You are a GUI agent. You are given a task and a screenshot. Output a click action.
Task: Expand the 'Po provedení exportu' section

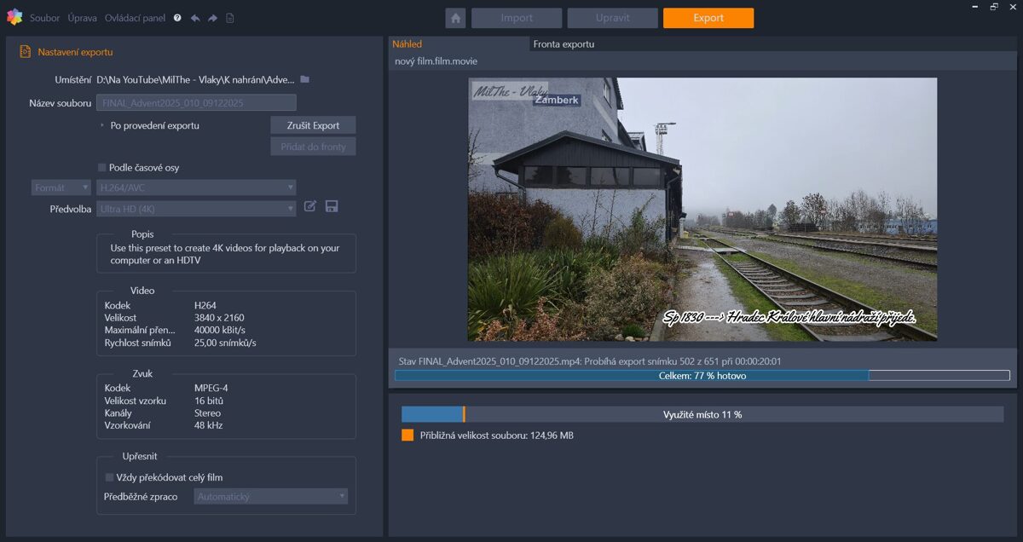click(x=102, y=125)
